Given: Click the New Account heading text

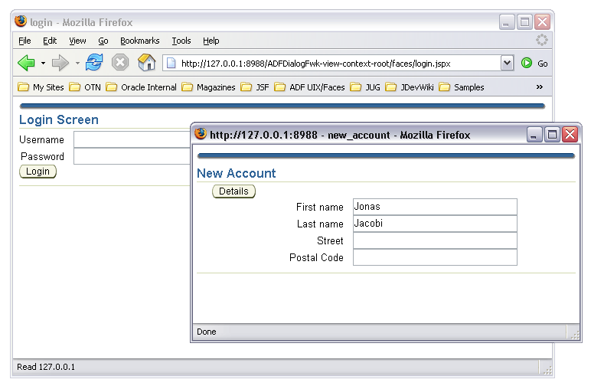Looking at the screenshot, I should (x=237, y=173).
